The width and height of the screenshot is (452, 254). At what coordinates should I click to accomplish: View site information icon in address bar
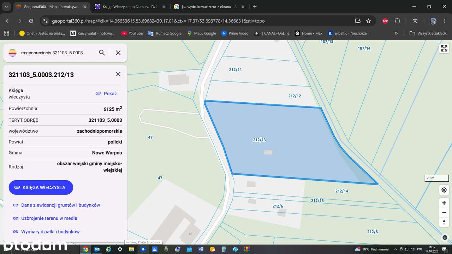click(45, 21)
